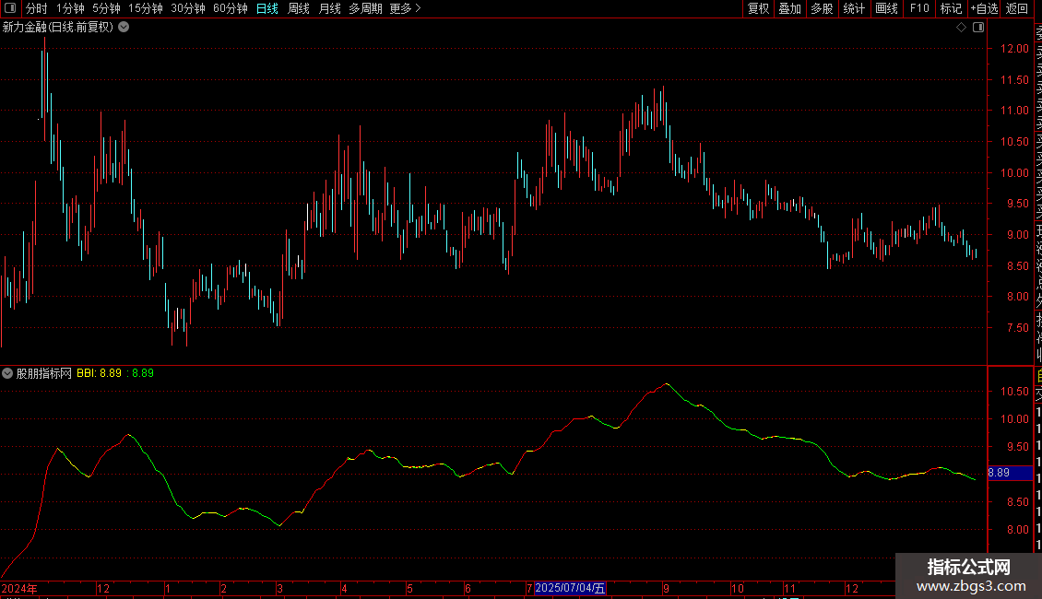
Task: Select the 30分钟 period
Action: pyautogui.click(x=188, y=8)
